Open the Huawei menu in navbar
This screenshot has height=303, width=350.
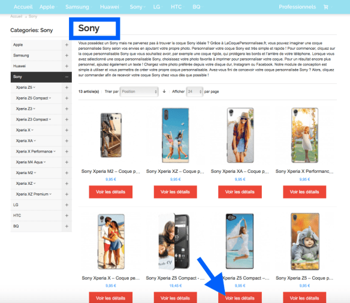click(110, 7)
